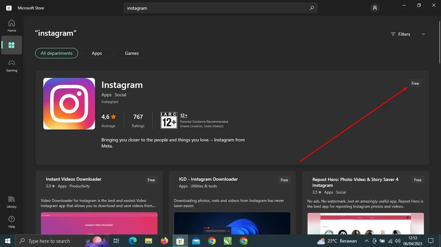The width and height of the screenshot is (441, 247).
Task: Open the notifications action center icon
Action: click(x=431, y=241)
